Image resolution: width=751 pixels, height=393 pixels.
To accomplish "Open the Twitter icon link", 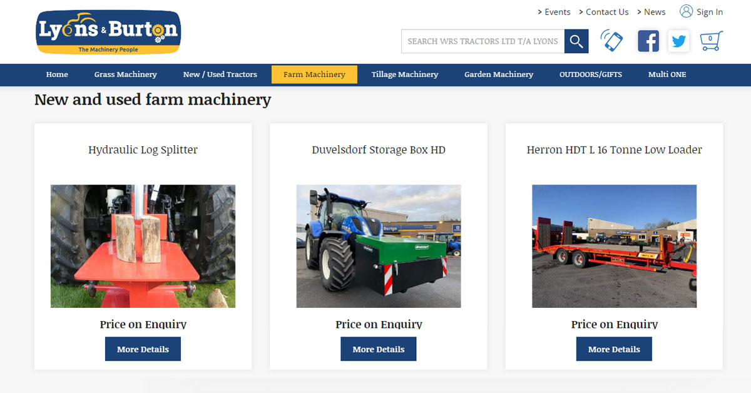I will (678, 41).
